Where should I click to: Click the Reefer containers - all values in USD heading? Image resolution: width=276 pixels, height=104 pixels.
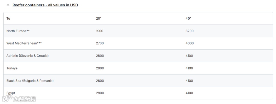[45, 5]
